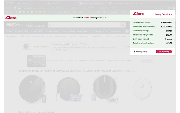Open a new browser tab
Screen dimensions: 180x113
pos(141,3)
